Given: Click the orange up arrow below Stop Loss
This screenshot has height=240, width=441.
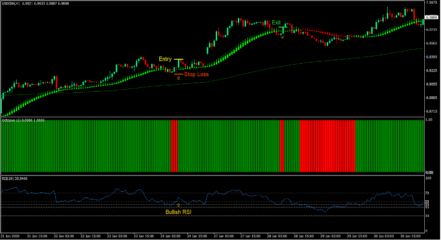Looking at the screenshot, I should (179, 78).
